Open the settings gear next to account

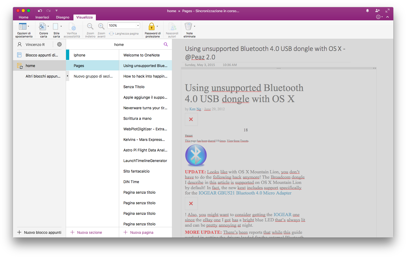point(59,44)
